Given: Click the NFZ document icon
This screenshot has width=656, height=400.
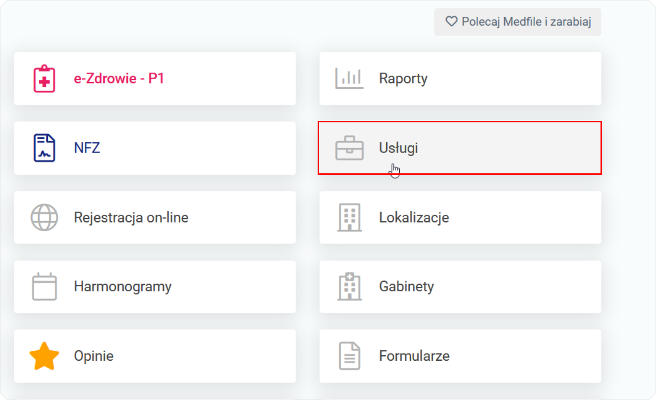Looking at the screenshot, I should pyautogui.click(x=44, y=148).
